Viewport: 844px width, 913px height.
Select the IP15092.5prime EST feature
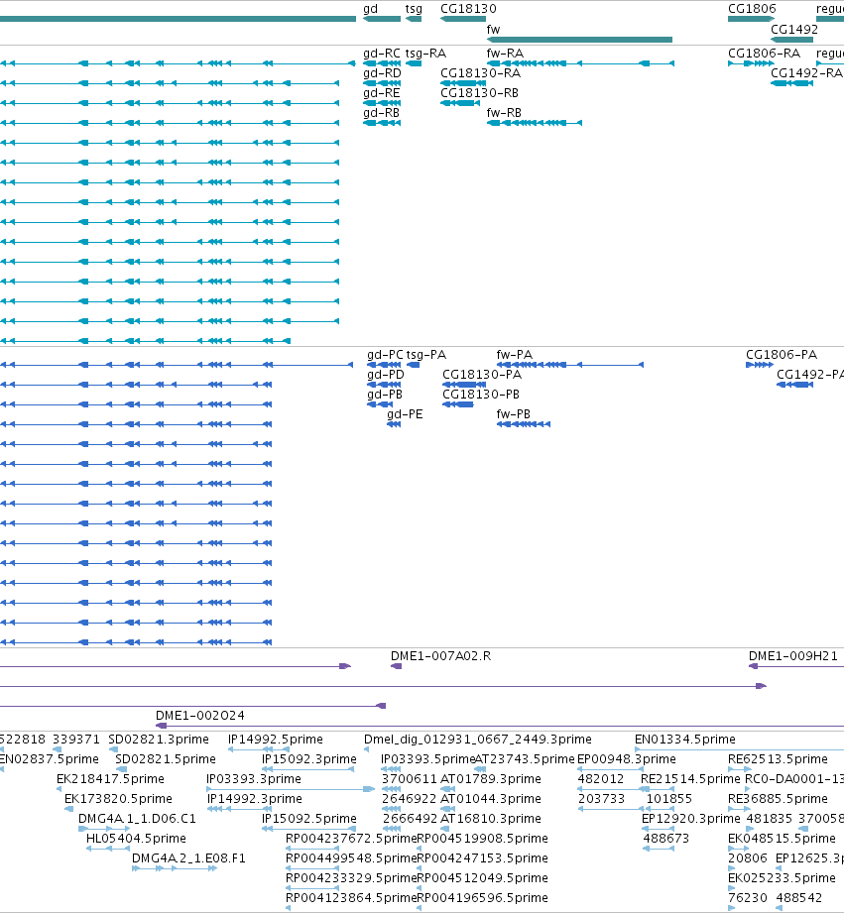click(x=307, y=829)
